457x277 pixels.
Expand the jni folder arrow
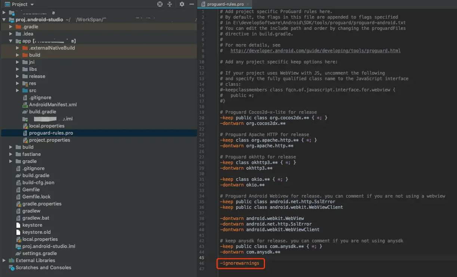click(18, 62)
